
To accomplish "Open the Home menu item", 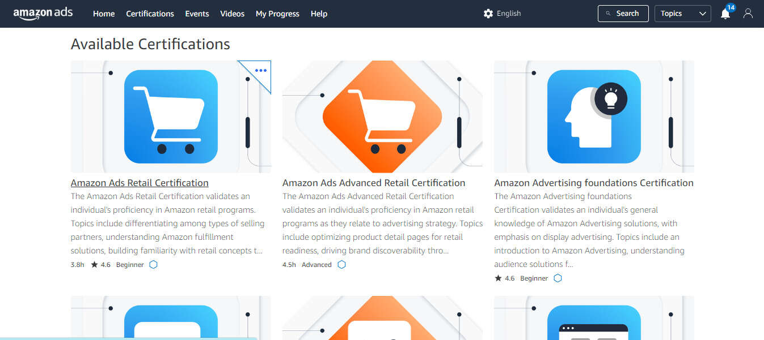I will (104, 14).
